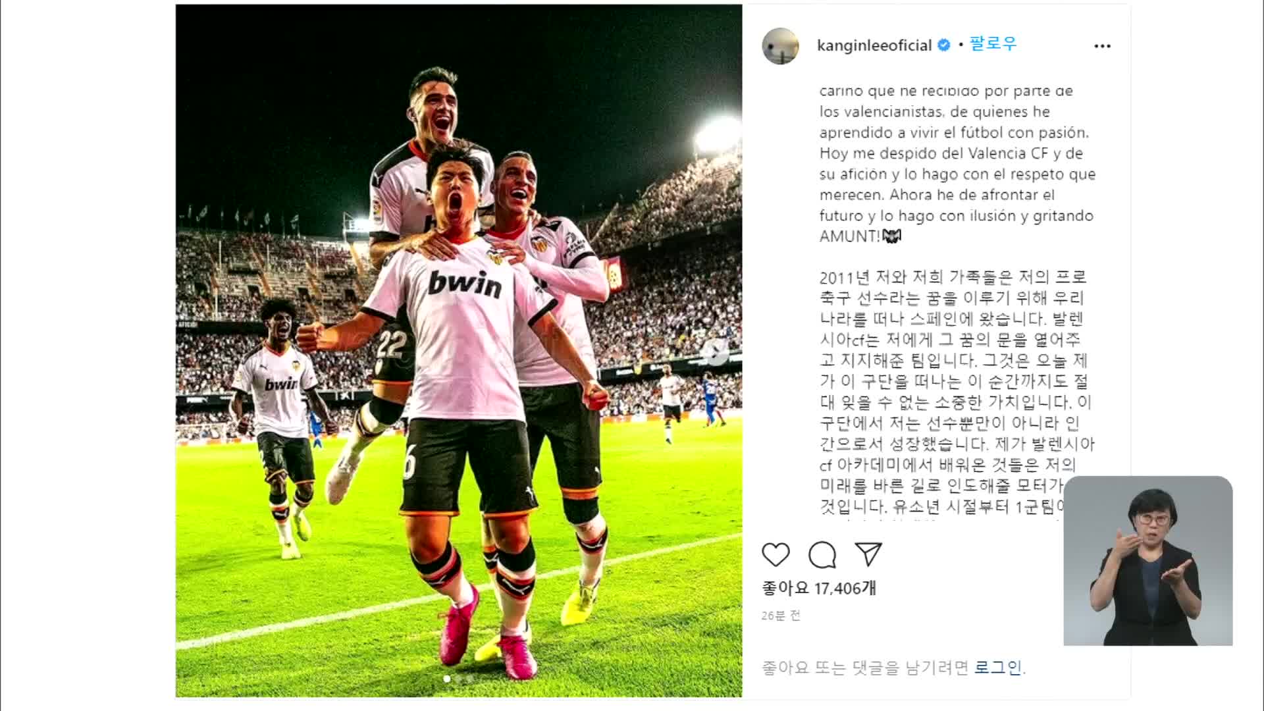
Task: Jump to the third carousel indicator dot
Action: [x=469, y=678]
